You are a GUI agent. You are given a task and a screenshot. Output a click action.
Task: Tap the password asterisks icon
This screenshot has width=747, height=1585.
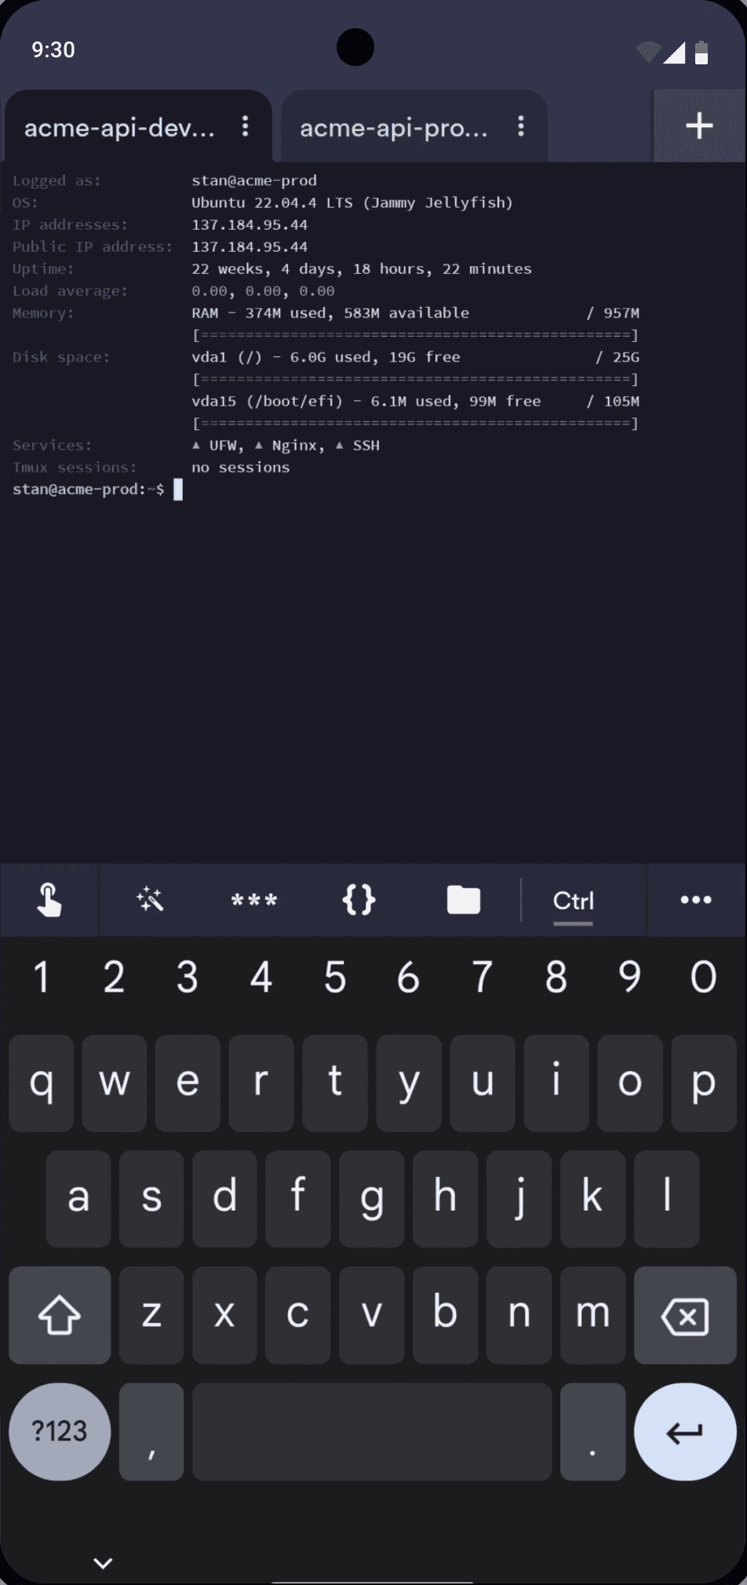[x=254, y=901]
